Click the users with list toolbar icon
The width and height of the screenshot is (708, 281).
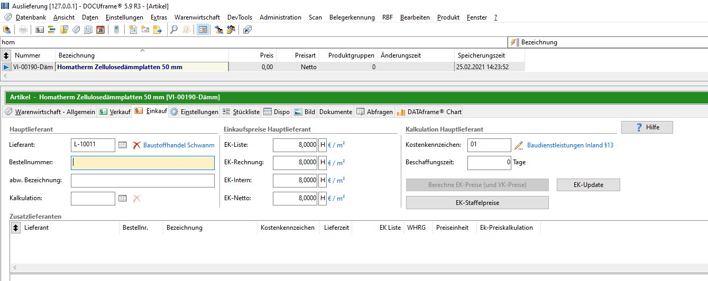click(231, 30)
